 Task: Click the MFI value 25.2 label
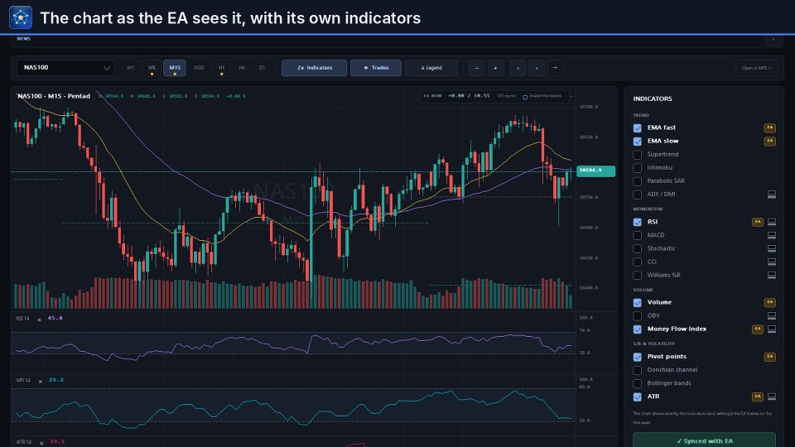click(56, 380)
